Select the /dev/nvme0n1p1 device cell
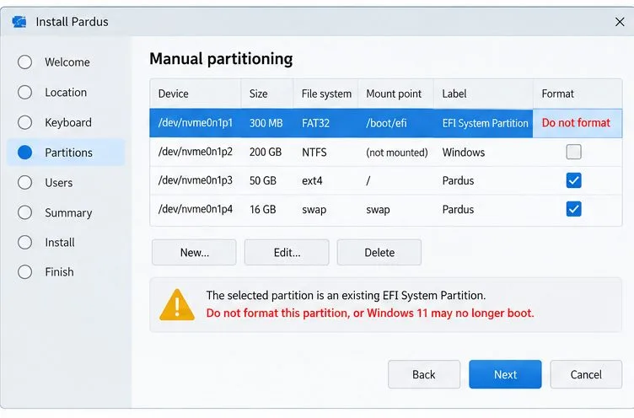The image size is (634, 418). pos(196,123)
